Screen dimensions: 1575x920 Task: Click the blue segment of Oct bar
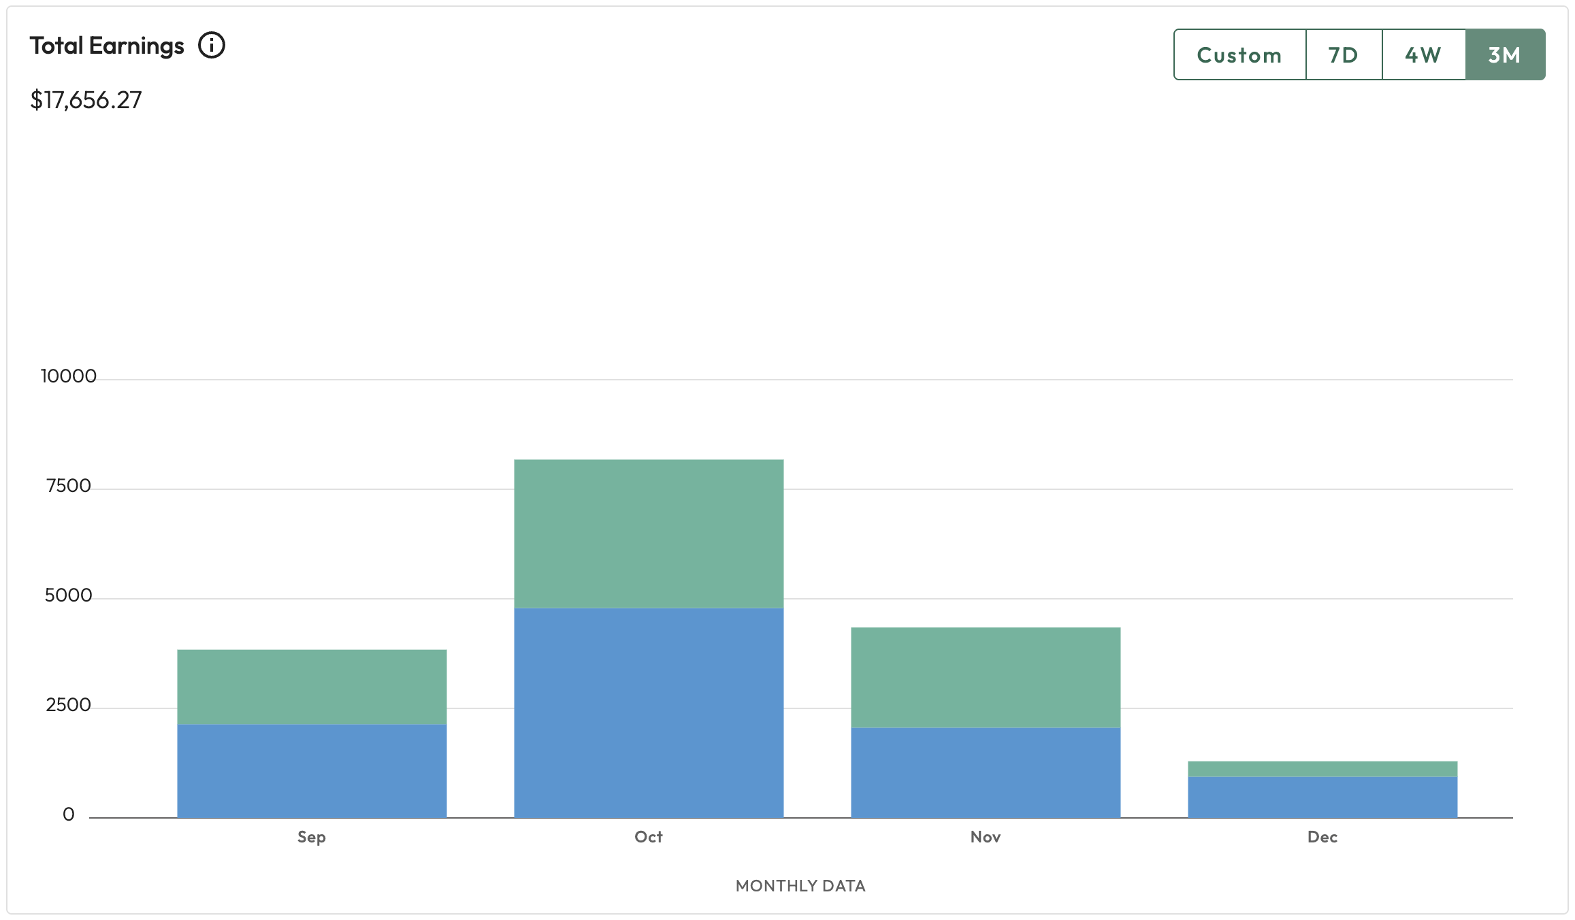[x=649, y=712]
